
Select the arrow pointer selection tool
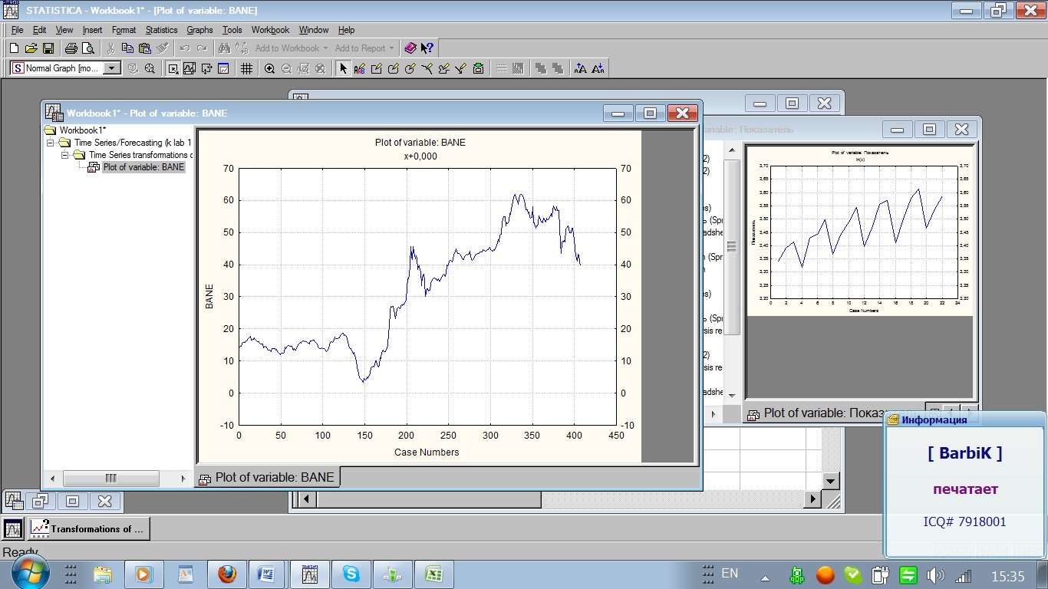[343, 68]
